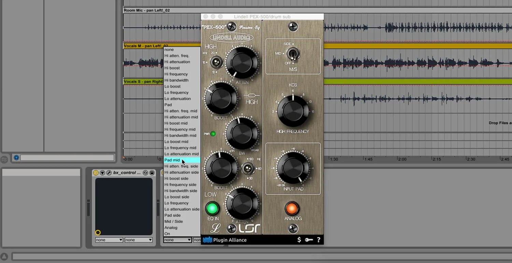Open second 'none' dropdown under bx_control pad
This screenshot has width=512, height=263.
coord(139,240)
